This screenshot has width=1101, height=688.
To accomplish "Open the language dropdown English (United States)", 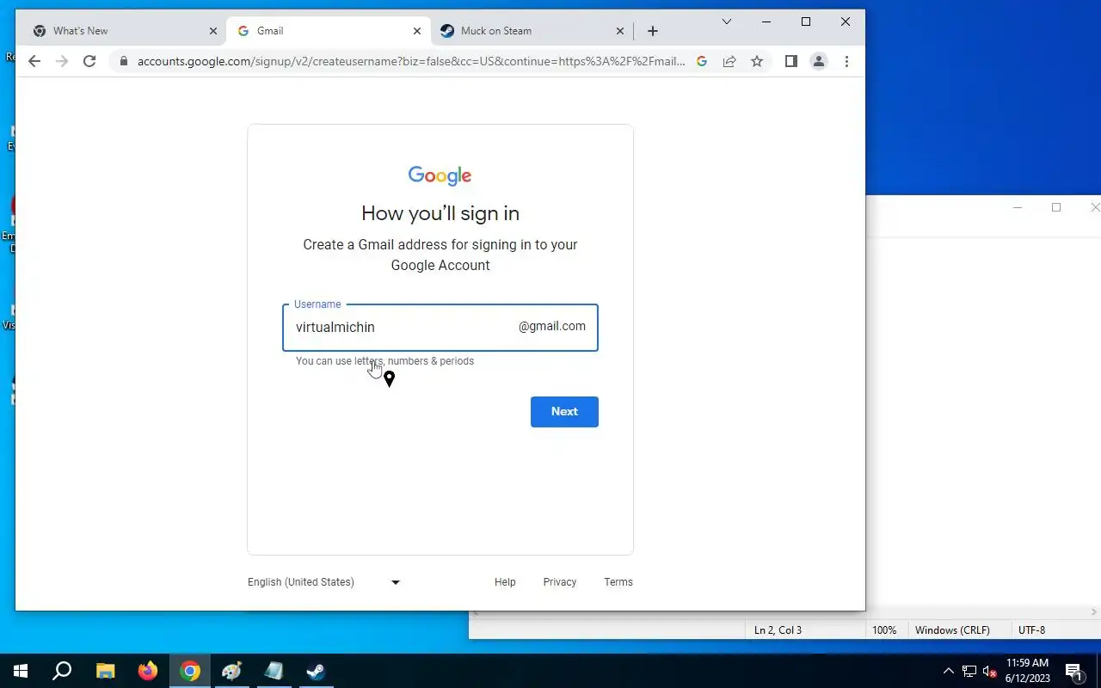I will click(x=324, y=582).
